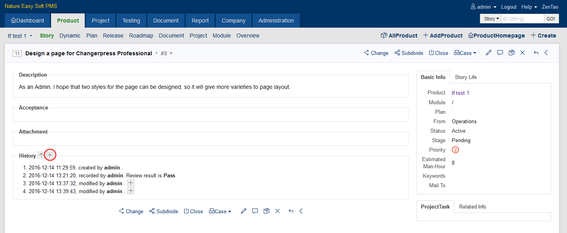
Task: Click the Subdivide icon in the bottom toolbar
Action: [152, 211]
